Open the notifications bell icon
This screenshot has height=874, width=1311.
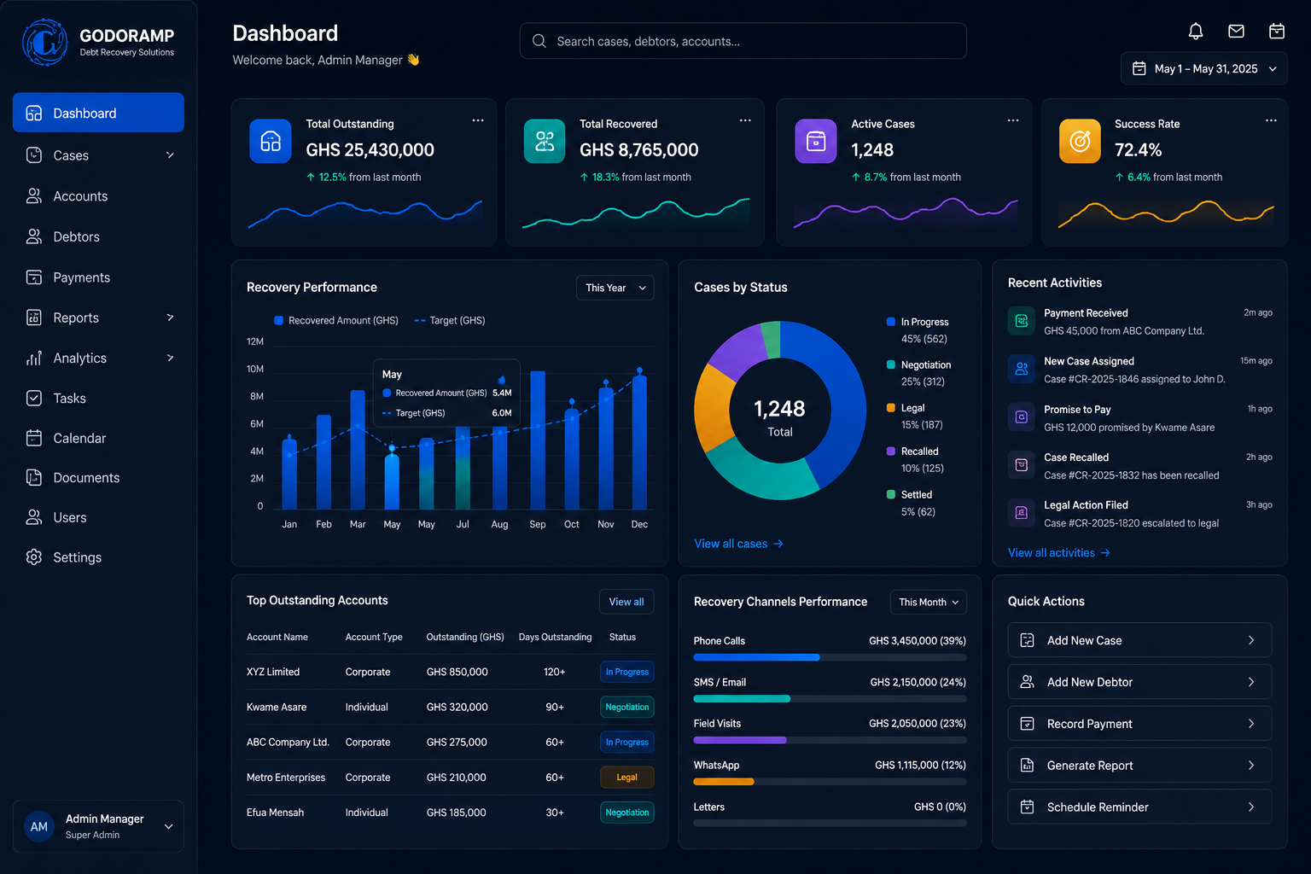1196,32
